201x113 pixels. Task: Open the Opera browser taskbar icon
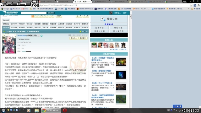(x=65, y=110)
